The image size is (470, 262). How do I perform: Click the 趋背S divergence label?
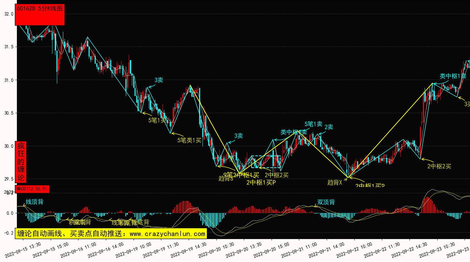tap(226, 178)
